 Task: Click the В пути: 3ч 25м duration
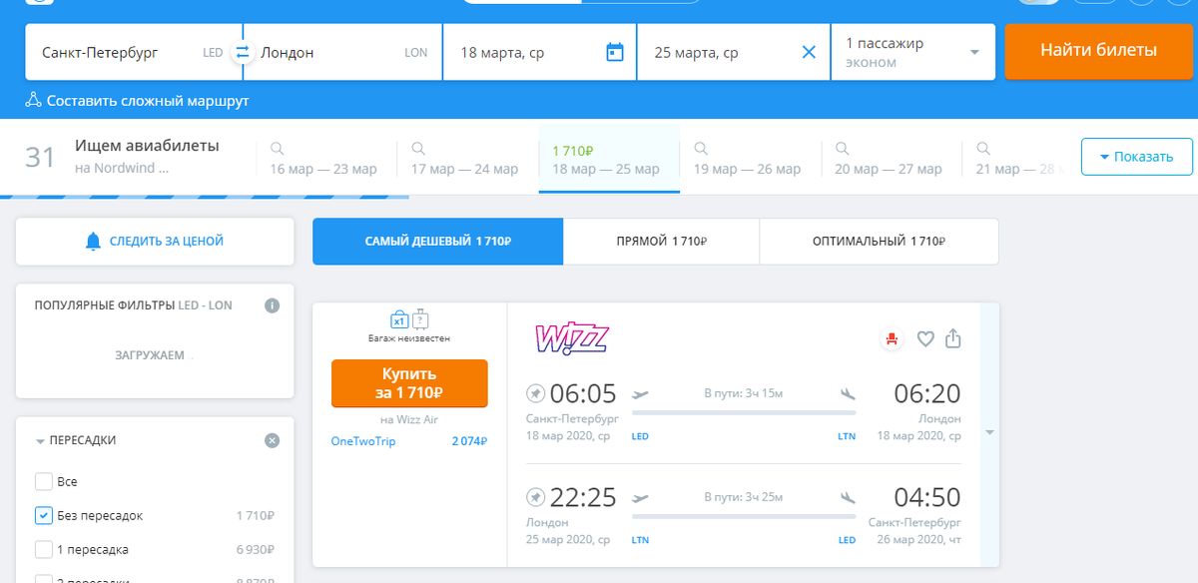tap(743, 496)
